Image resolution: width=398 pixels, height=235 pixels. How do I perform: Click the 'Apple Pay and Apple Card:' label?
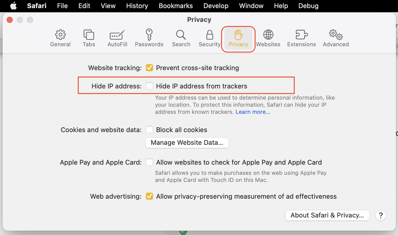[101, 162]
